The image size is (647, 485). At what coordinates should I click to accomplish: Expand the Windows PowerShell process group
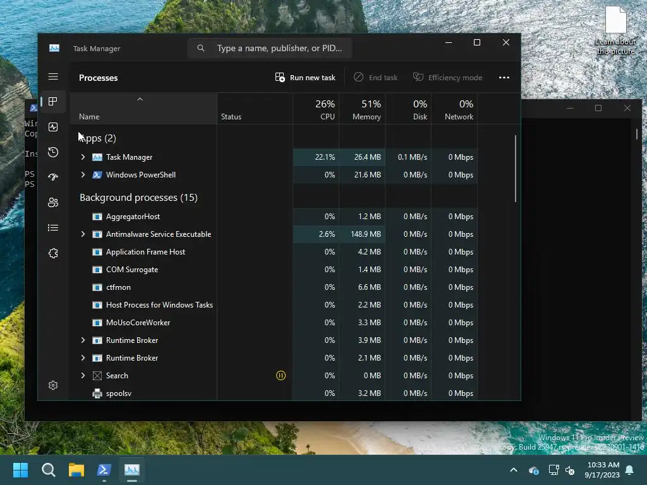pyautogui.click(x=83, y=175)
